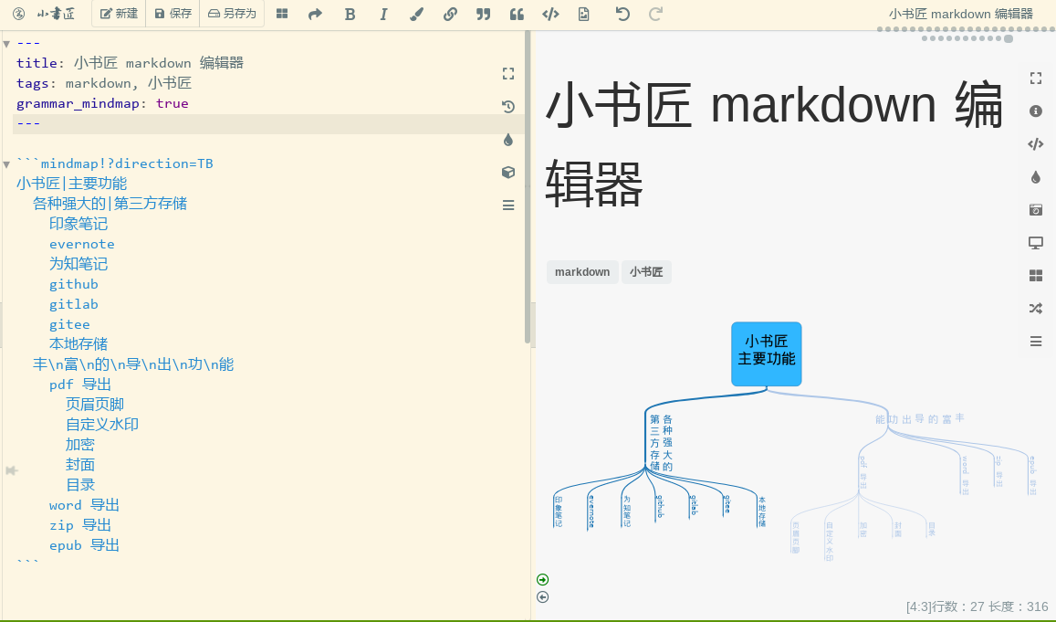Click the 为知笔记 line in editor

78,264
